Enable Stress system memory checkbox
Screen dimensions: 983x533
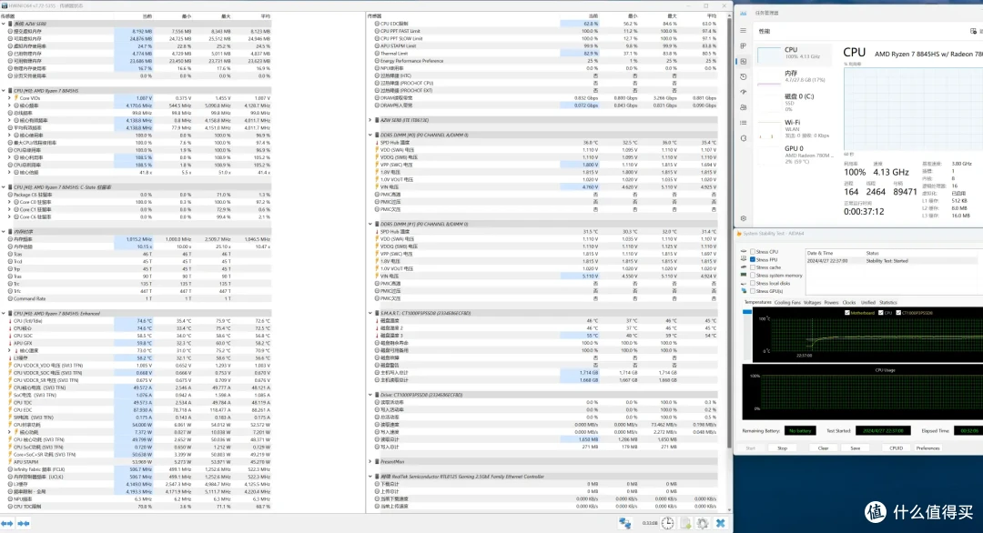[x=753, y=276]
